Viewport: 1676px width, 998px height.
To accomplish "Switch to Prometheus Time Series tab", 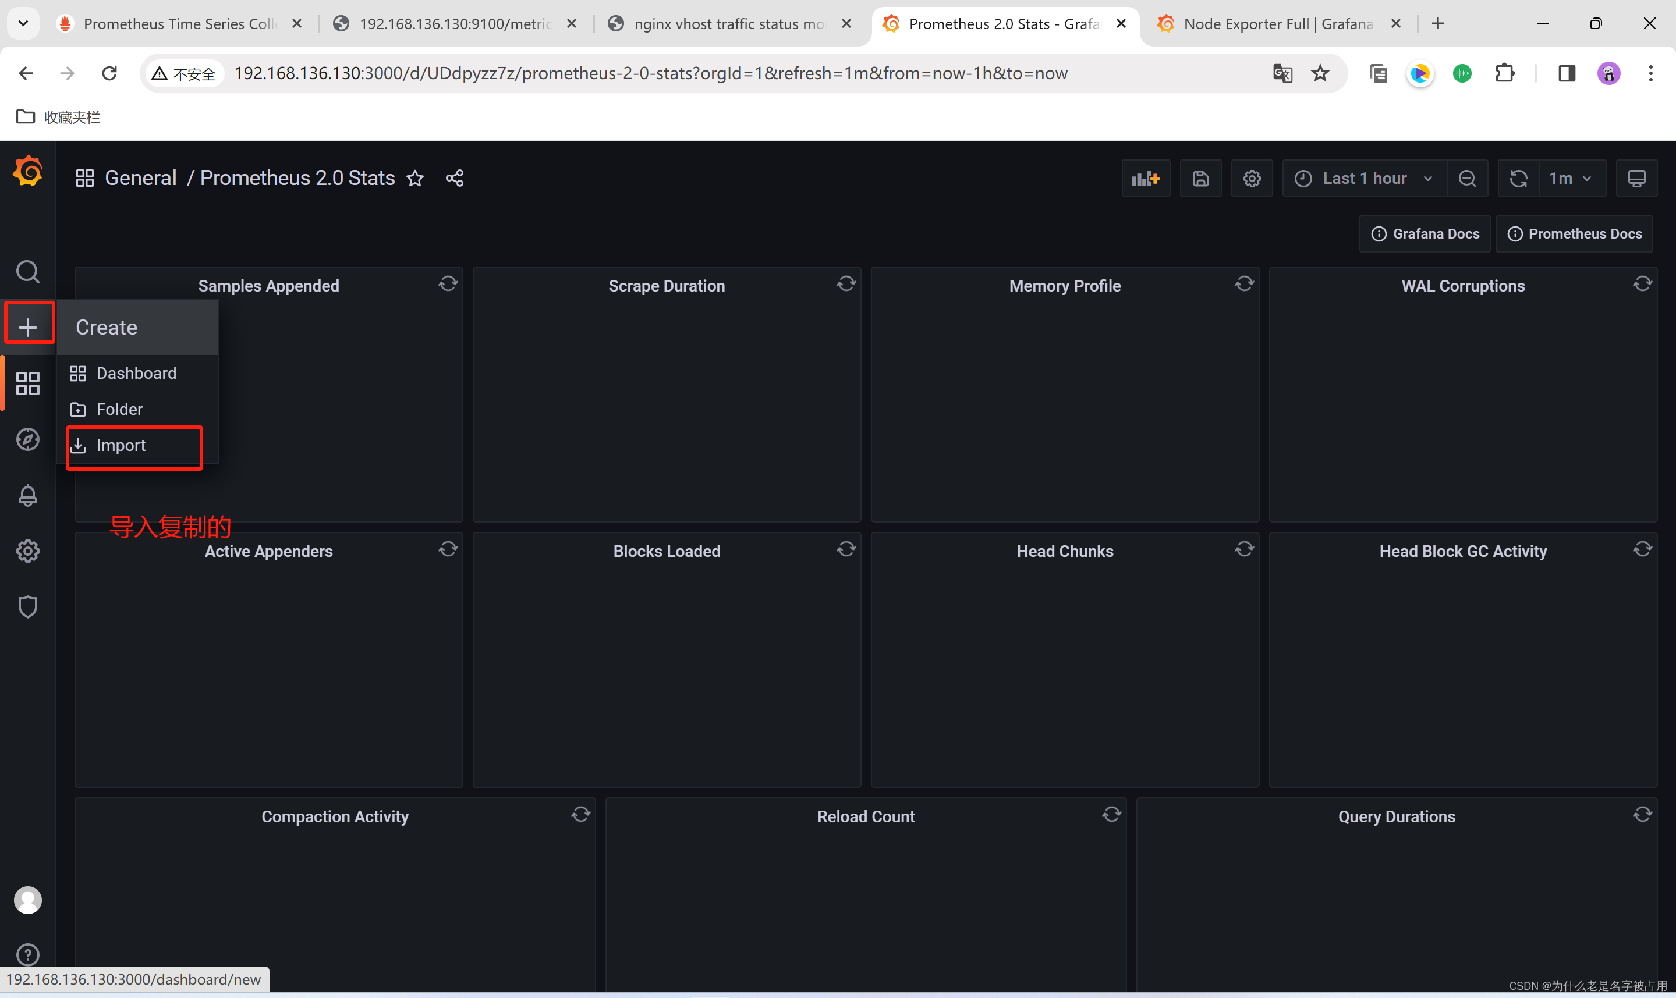I will pos(179,23).
